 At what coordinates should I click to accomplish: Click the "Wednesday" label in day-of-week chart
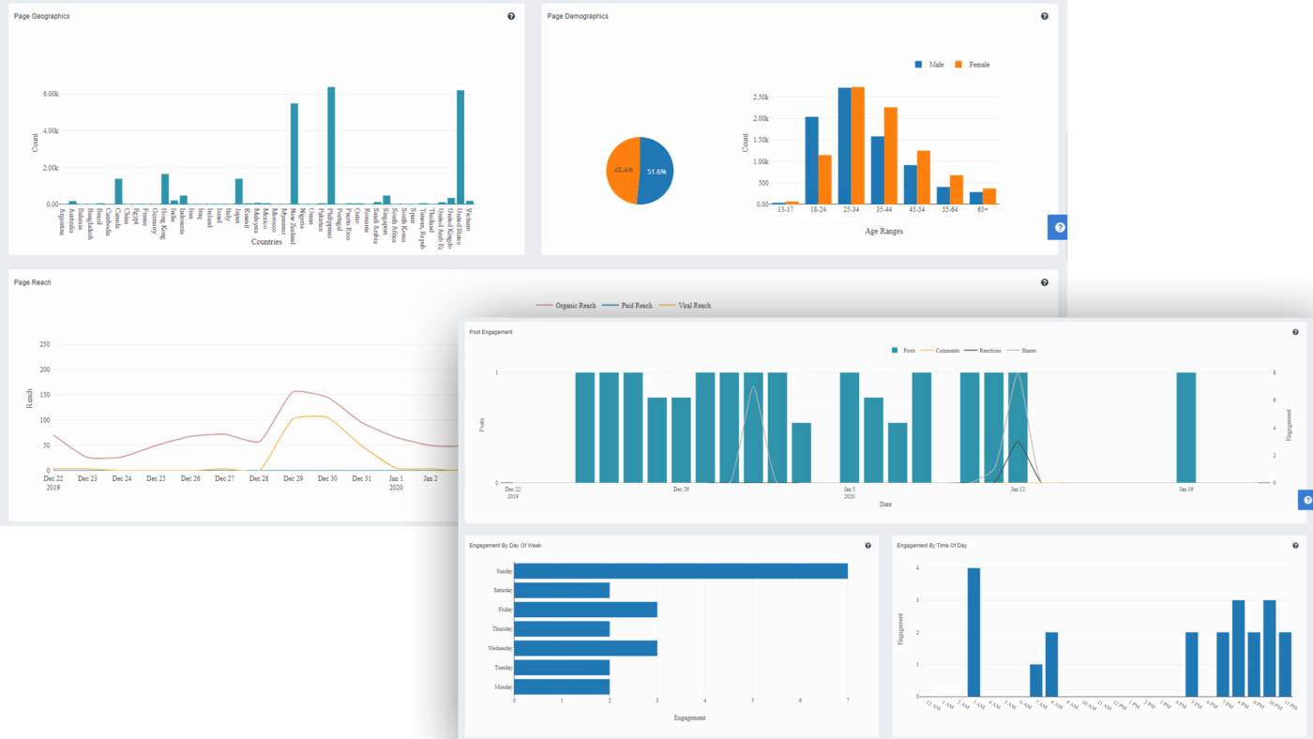tap(500, 648)
